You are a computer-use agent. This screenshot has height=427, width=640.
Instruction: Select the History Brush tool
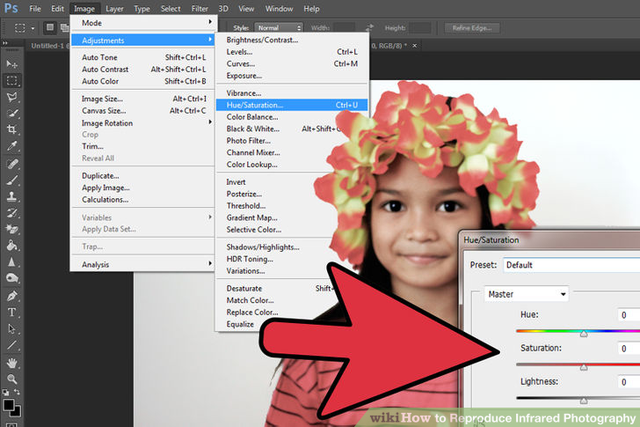pos(11,213)
